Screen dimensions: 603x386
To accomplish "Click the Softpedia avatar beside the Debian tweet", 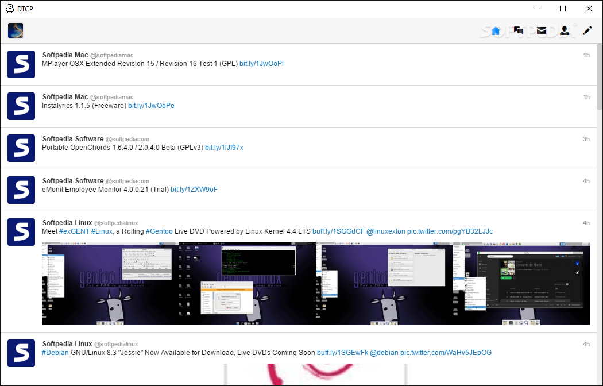I will (x=21, y=353).
